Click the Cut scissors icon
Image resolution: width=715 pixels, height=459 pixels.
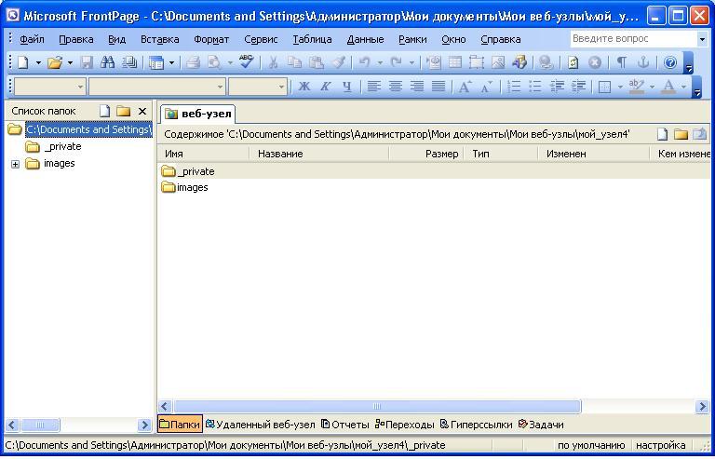(273, 62)
